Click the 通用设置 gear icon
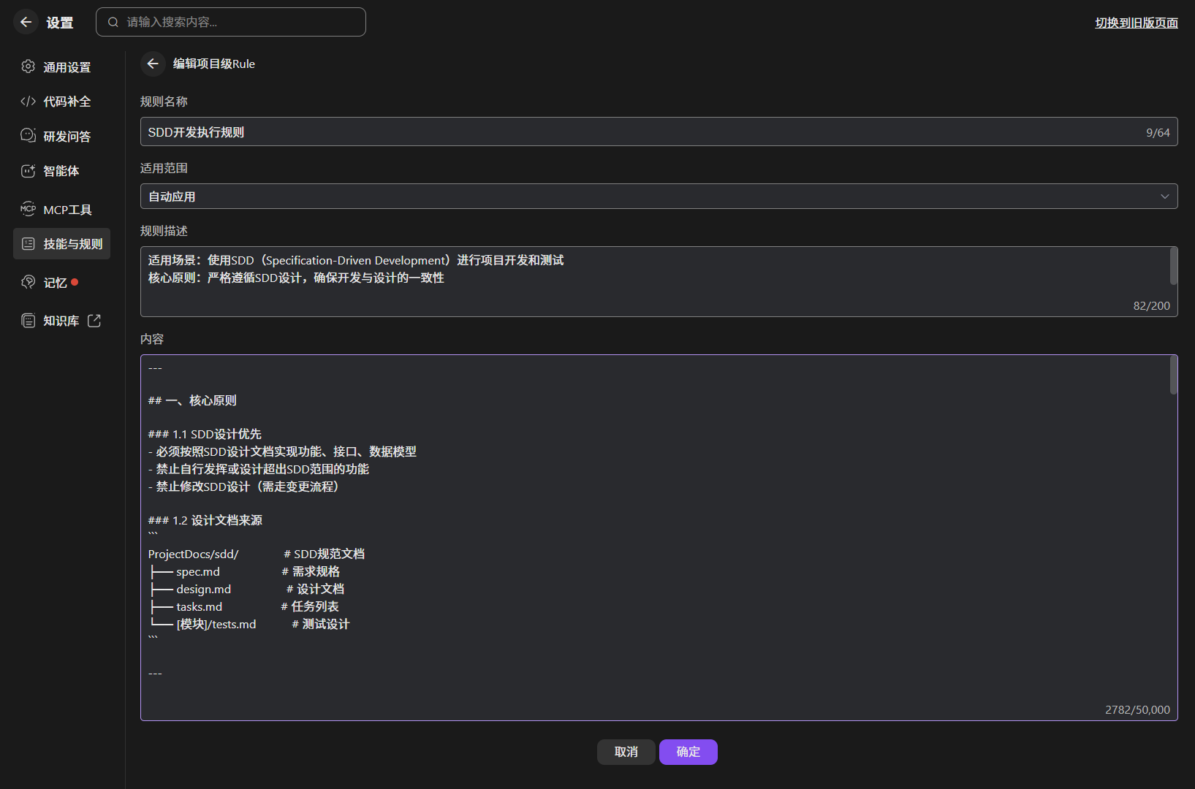Image resolution: width=1195 pixels, height=789 pixels. tap(28, 66)
